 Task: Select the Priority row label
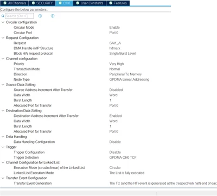tap(18, 64)
